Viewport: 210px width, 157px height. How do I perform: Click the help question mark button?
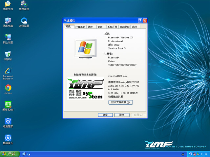[x=140, y=21]
